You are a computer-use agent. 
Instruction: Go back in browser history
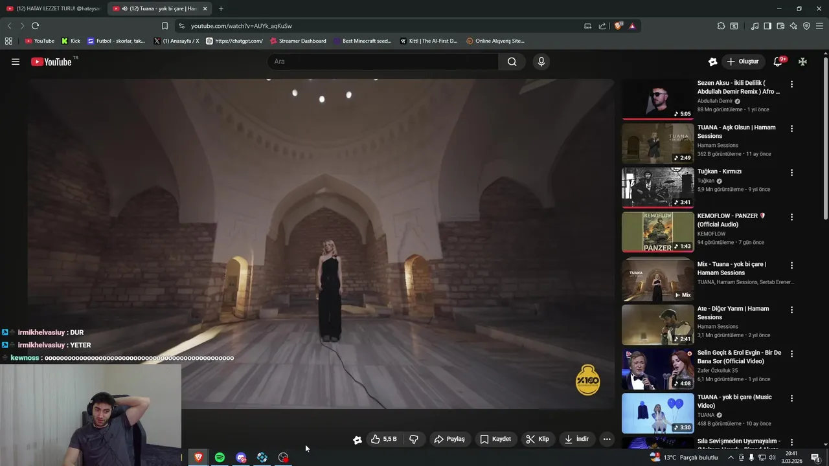[x=9, y=26]
